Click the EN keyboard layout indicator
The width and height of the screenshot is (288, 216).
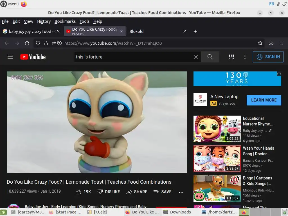271,4
